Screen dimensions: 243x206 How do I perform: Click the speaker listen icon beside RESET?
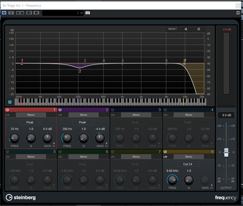point(185,29)
